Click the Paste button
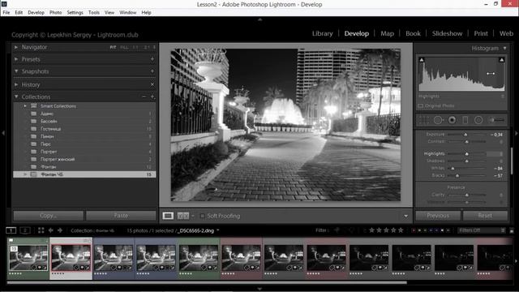This screenshot has width=519, height=292. [x=121, y=216]
